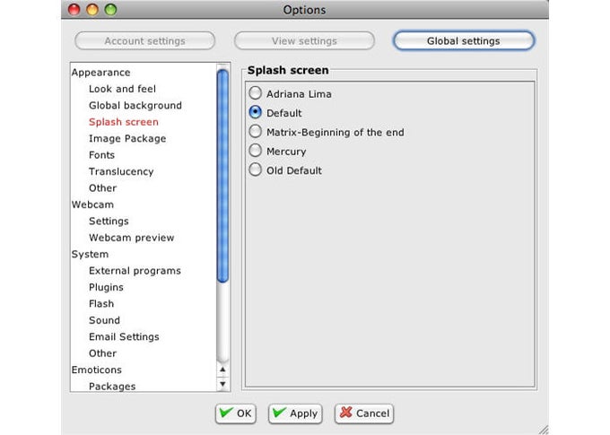
Task: Click the window resize grip in the corner
Action: [544, 430]
